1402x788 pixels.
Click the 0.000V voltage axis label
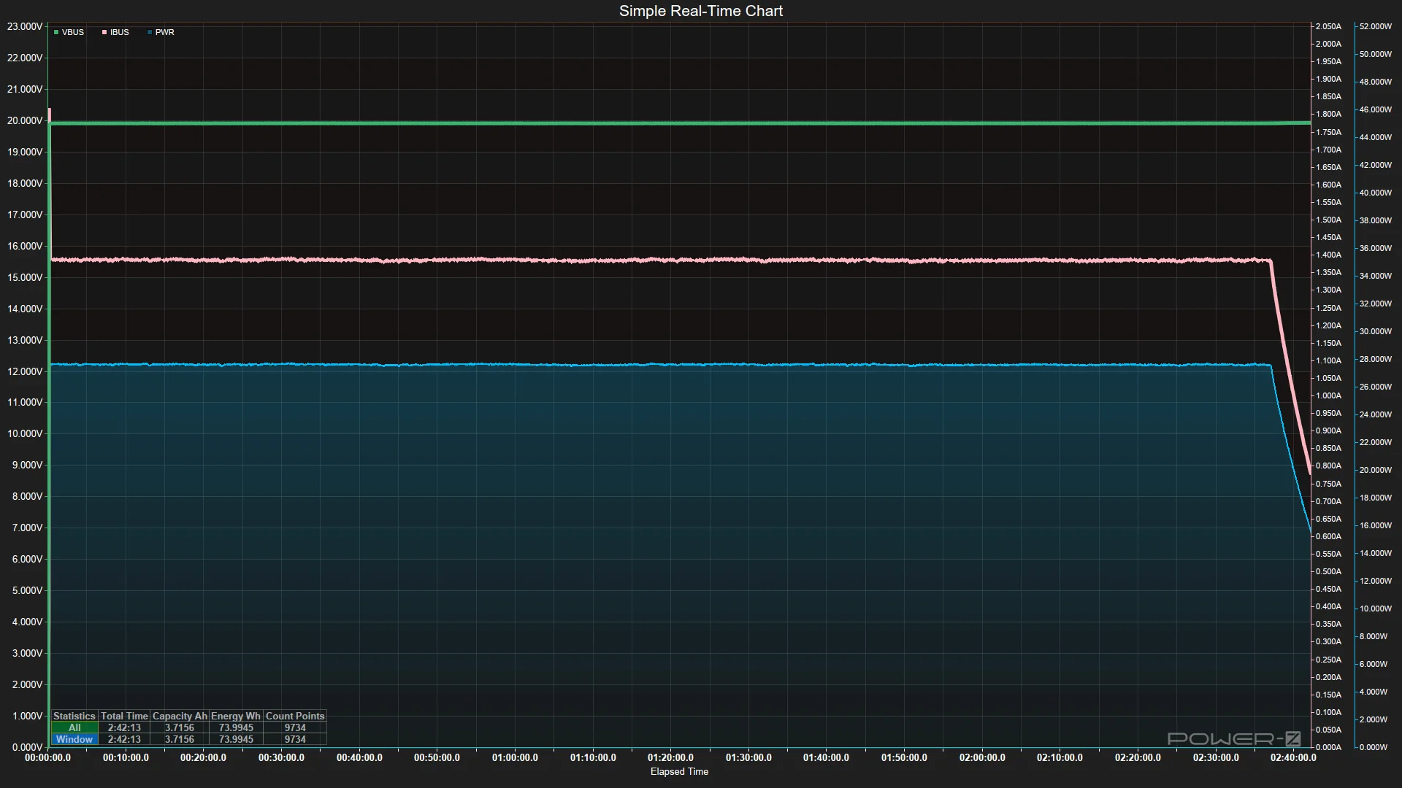(27, 747)
